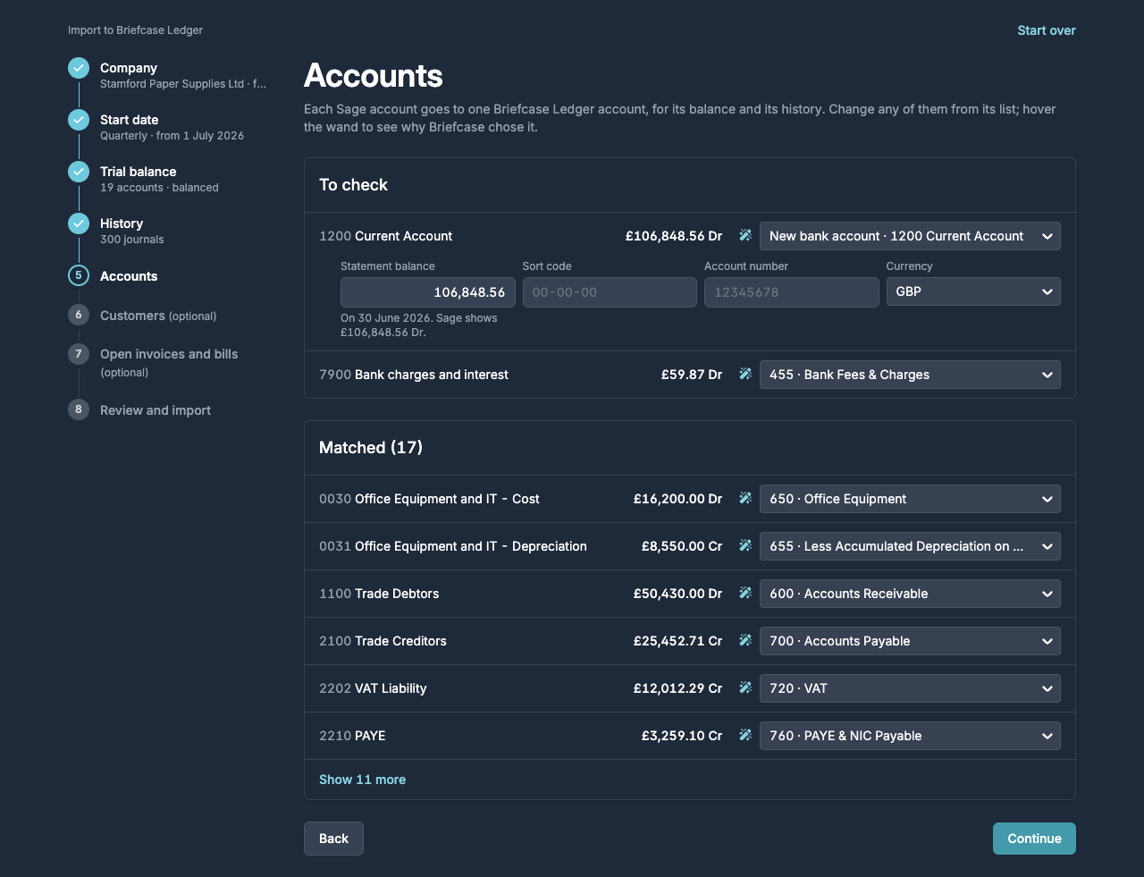The width and height of the screenshot is (1144, 877).
Task: Click the Trial balance step checkmark icon
Action: click(x=79, y=172)
